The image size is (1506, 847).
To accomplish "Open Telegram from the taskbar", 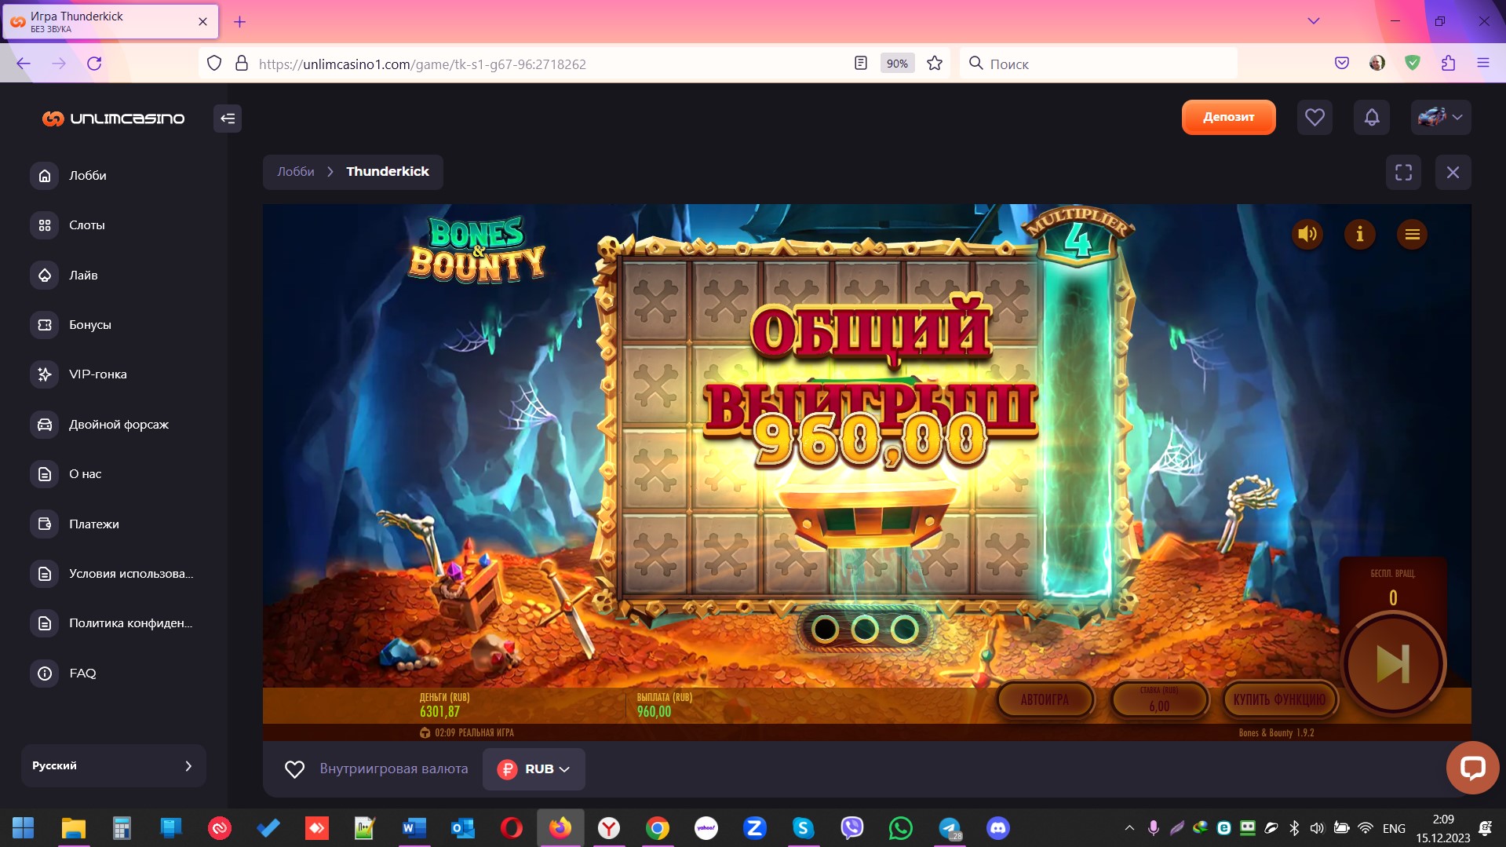I will tap(950, 828).
